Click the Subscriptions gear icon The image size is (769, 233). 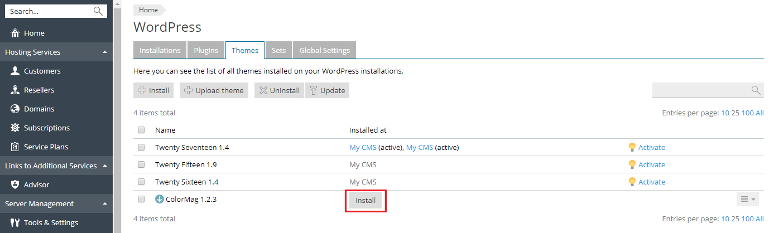click(15, 128)
